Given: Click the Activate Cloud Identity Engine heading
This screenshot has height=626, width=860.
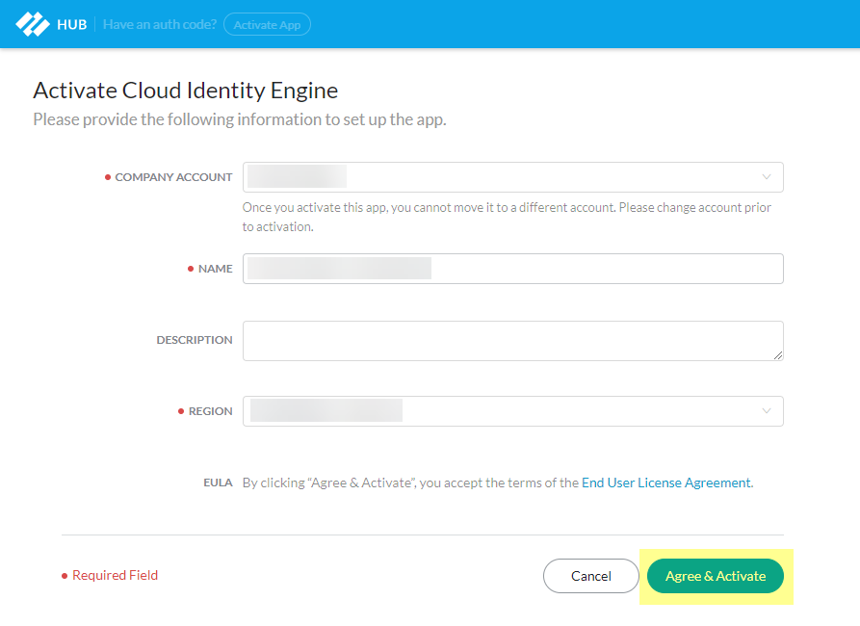Looking at the screenshot, I should click(x=185, y=90).
